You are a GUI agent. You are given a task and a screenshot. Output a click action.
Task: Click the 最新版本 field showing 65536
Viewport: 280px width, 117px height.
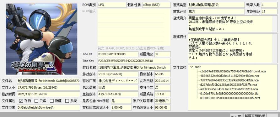pyautogui.click(x=163, y=74)
